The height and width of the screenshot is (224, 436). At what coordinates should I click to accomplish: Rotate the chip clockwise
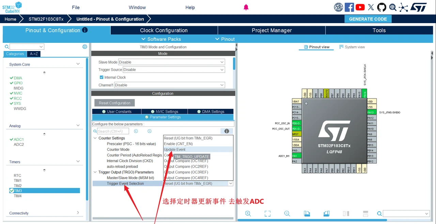tap(307, 213)
